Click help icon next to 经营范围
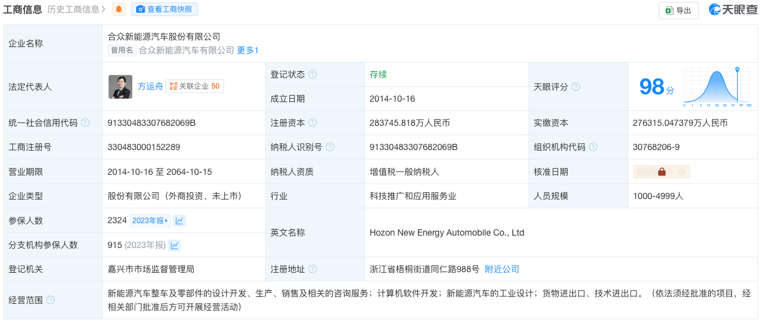Screen dimensions: 760x323 [x=50, y=300]
